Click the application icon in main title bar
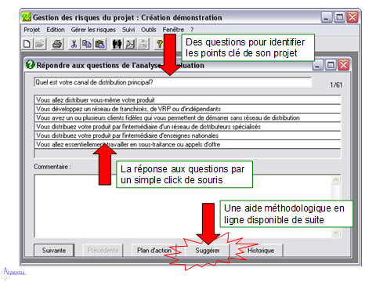Image resolution: width=376 pixels, height=282 pixels. [26, 17]
